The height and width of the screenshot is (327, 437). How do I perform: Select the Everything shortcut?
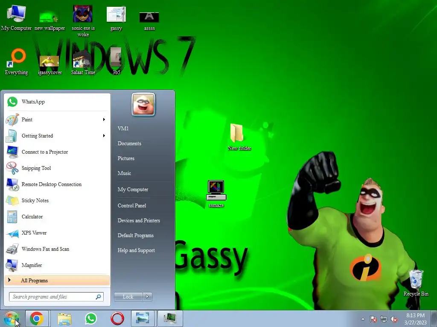tap(17, 62)
